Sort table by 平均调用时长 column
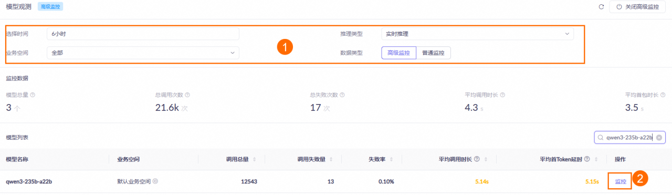Image resolution: width=672 pixels, height=195 pixels. coord(486,159)
